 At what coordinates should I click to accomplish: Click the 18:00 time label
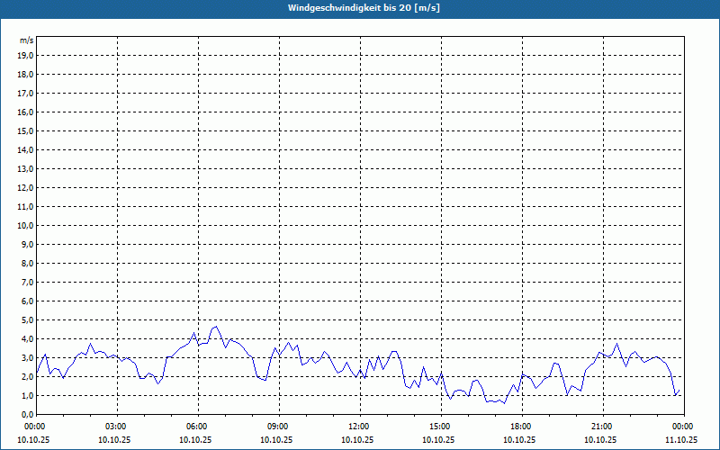(520, 427)
